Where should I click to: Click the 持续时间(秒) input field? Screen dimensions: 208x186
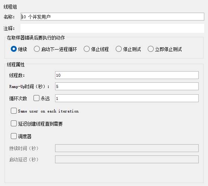[x=127, y=148]
